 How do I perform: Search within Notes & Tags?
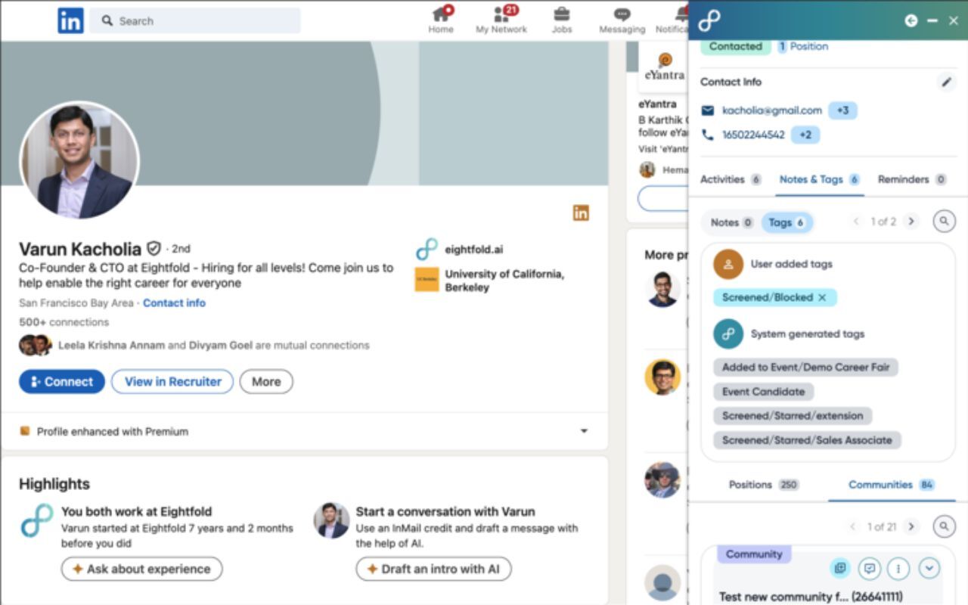coord(944,222)
